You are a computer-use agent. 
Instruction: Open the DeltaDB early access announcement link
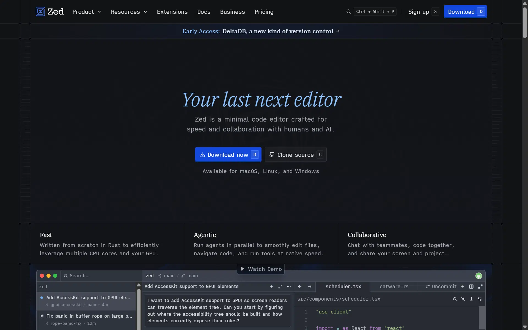click(x=261, y=31)
